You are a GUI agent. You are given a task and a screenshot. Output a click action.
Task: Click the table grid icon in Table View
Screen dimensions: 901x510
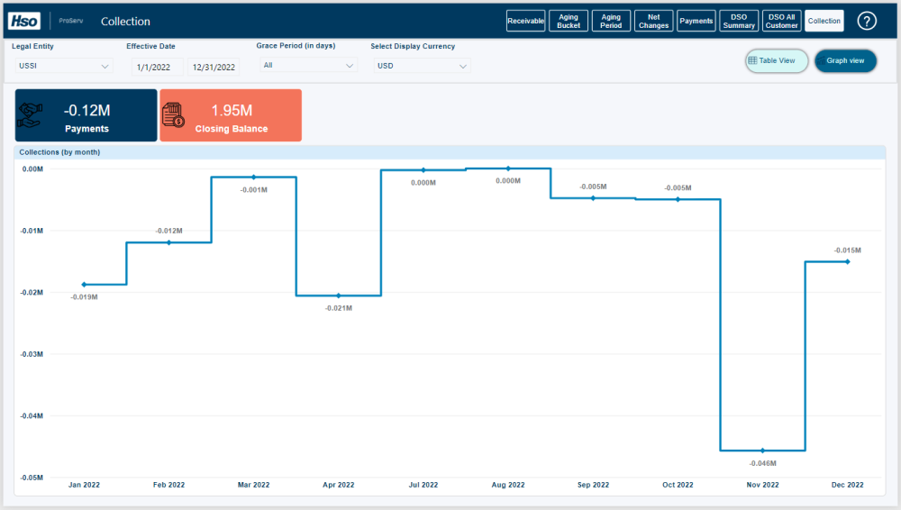pyautogui.click(x=752, y=60)
